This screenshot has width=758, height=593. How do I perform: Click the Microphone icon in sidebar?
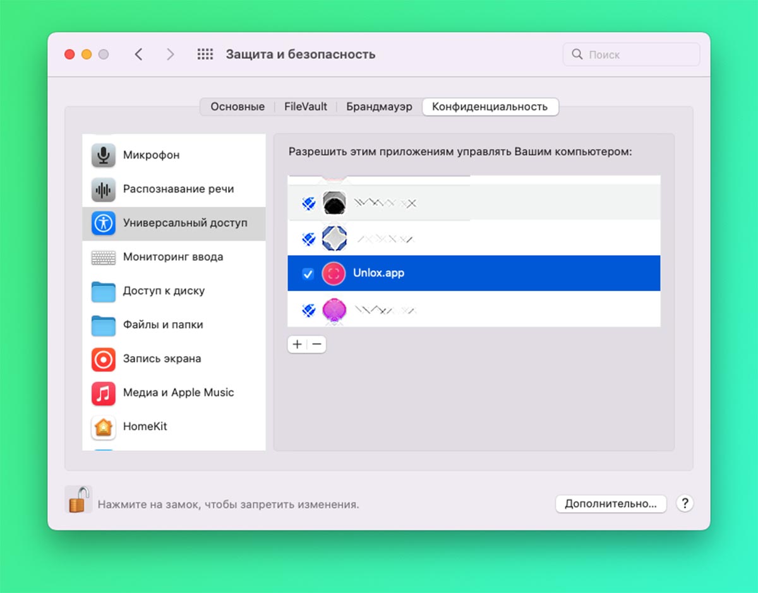(x=103, y=155)
